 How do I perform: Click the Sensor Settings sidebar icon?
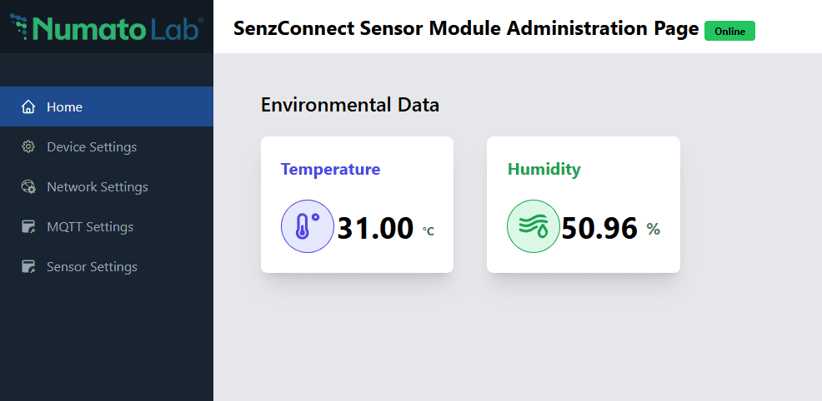[x=28, y=267]
